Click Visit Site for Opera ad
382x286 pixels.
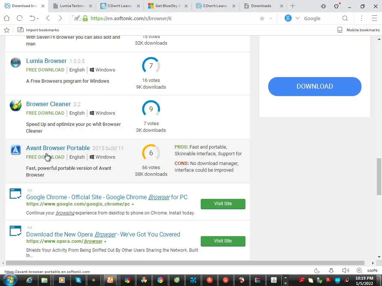pyautogui.click(x=223, y=241)
